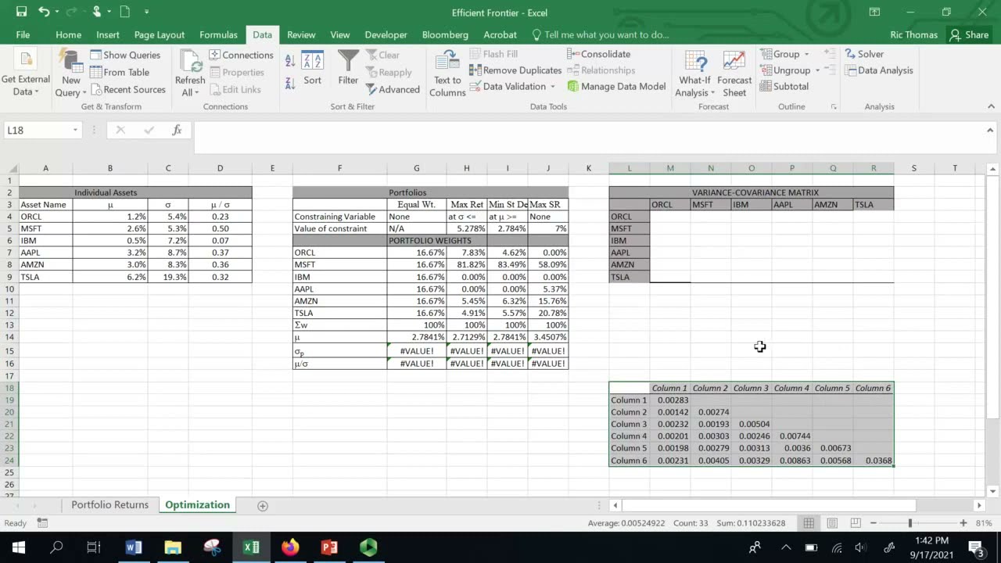Open the Bloomberg ribbon tab

point(445,34)
